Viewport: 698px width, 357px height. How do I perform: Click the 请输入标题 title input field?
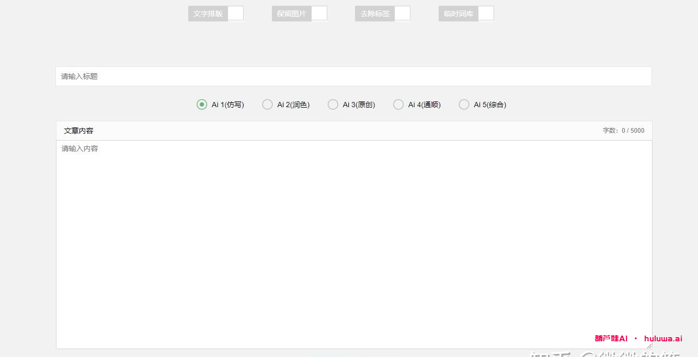point(353,76)
